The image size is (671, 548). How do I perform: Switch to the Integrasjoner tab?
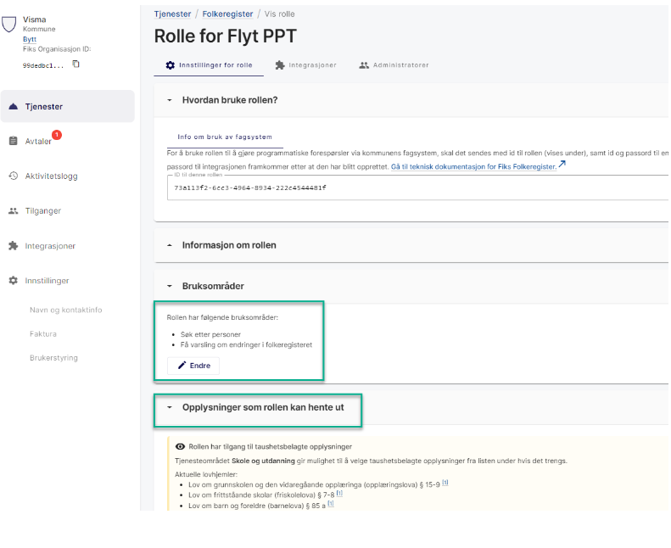[305, 65]
